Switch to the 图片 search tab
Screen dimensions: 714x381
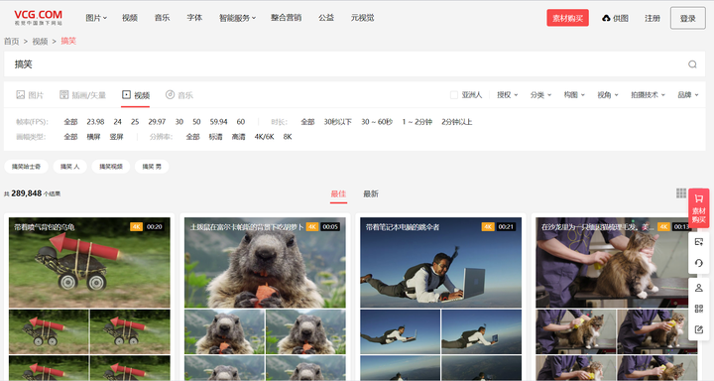(30, 95)
